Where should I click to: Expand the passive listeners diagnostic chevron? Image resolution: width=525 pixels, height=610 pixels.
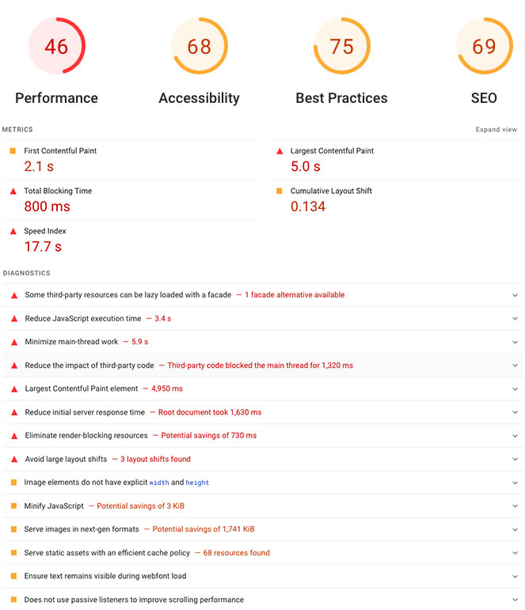point(515,600)
